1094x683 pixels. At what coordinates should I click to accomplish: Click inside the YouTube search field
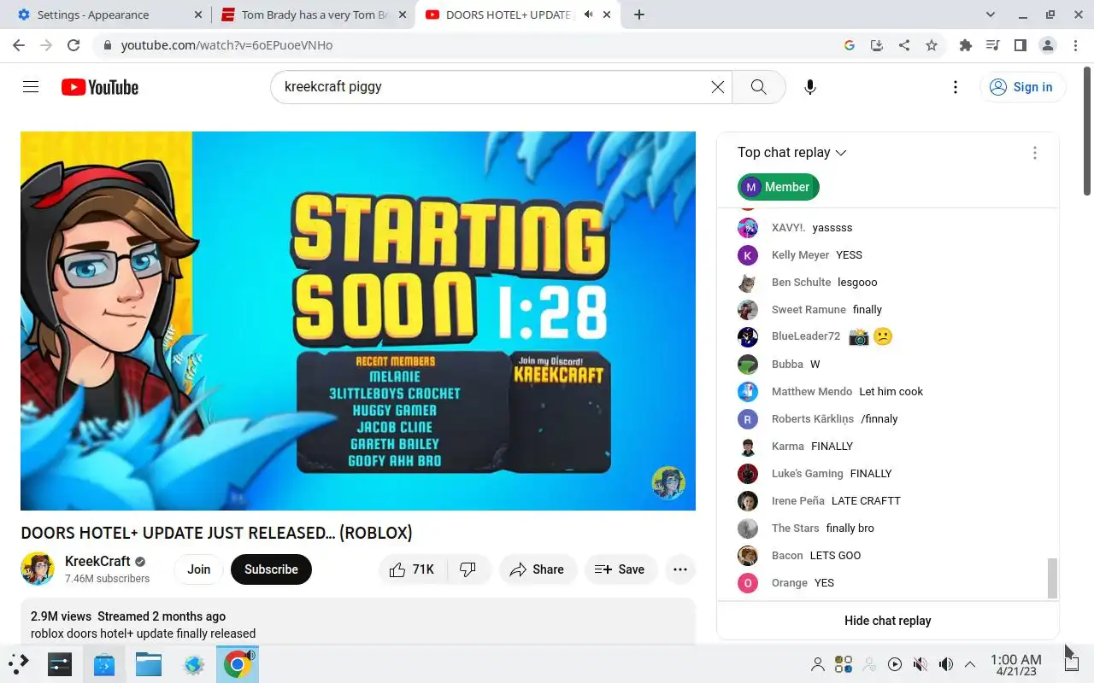coord(496,87)
